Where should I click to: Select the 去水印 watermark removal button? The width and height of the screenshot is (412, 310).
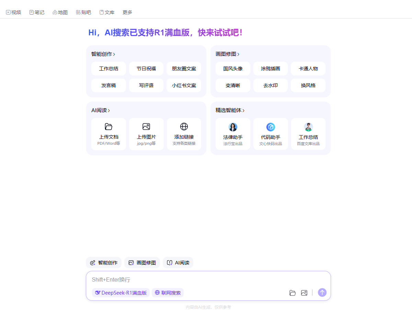click(x=271, y=85)
